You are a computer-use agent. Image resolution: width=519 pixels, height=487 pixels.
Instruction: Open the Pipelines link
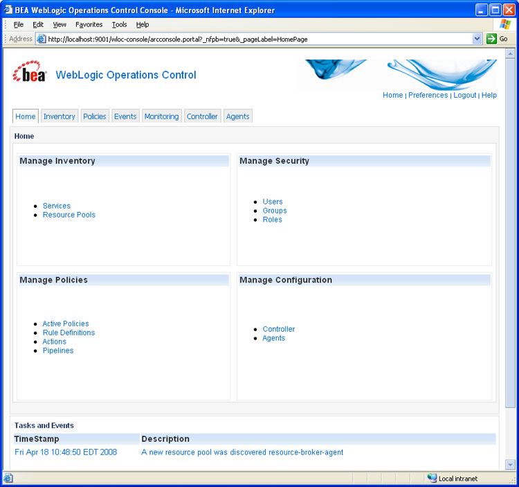(x=58, y=351)
